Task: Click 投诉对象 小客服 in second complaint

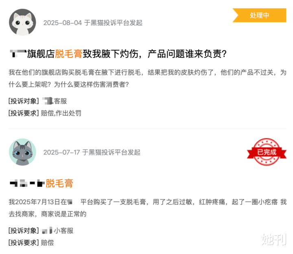Action: click(41, 231)
